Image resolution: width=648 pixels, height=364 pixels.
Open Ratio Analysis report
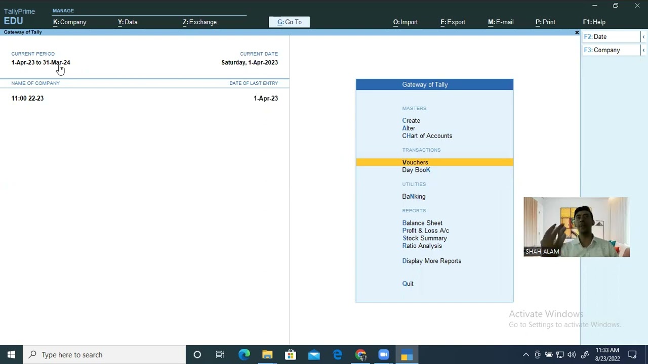coord(422,246)
